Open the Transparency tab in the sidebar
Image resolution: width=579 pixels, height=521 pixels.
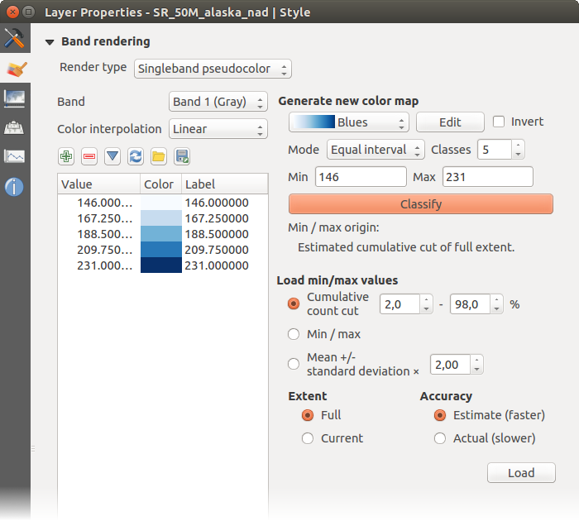click(14, 98)
